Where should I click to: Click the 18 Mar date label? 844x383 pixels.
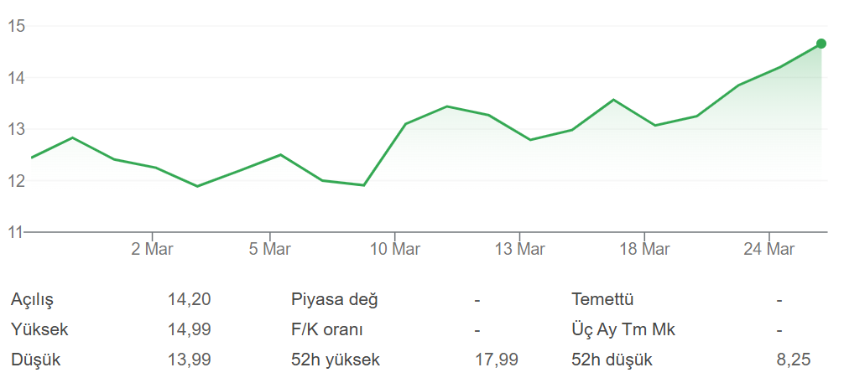[644, 249]
